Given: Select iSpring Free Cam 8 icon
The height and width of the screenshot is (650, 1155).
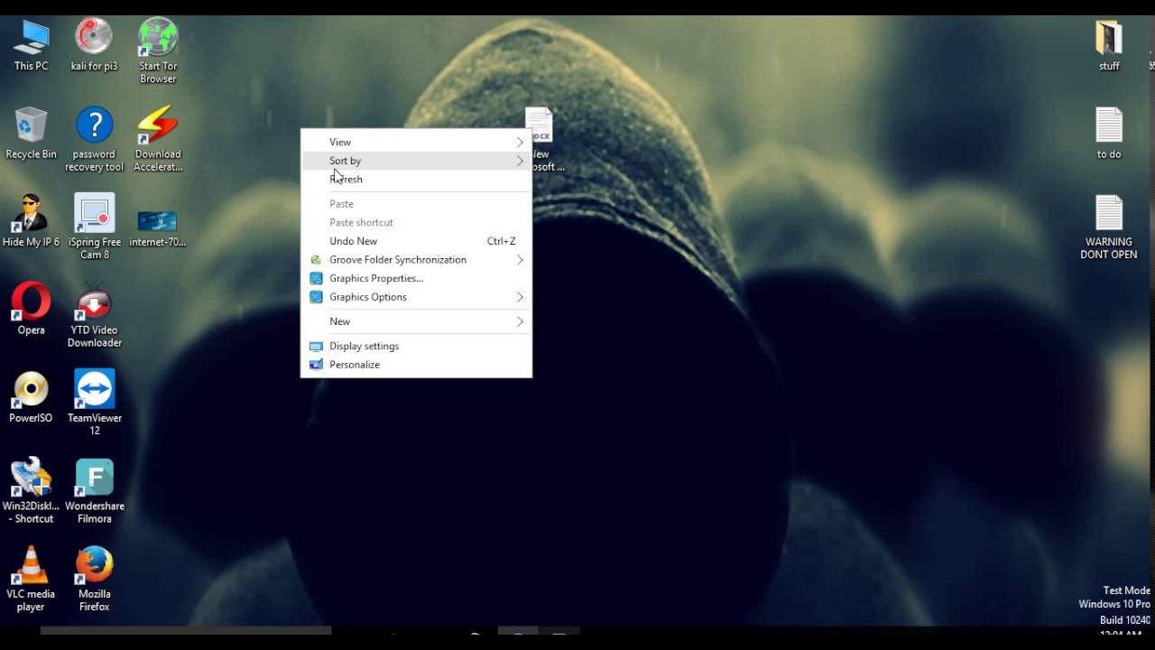Looking at the screenshot, I should click(94, 227).
